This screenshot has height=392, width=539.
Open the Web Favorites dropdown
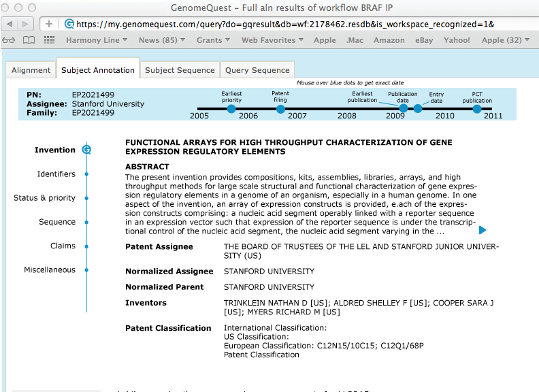click(x=272, y=40)
